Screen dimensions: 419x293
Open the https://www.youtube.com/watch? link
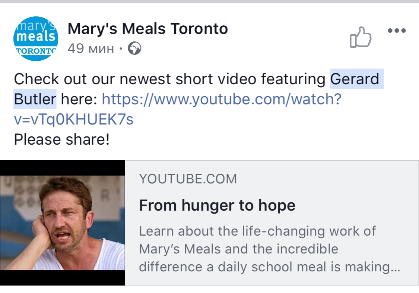pos(221,99)
